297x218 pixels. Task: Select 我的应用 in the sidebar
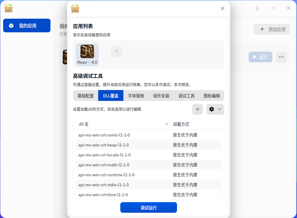pyautogui.click(x=27, y=26)
